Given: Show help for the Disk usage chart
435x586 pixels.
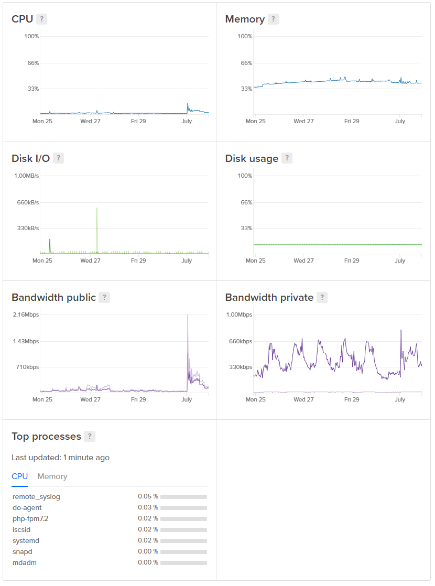Looking at the screenshot, I should pyautogui.click(x=287, y=158).
